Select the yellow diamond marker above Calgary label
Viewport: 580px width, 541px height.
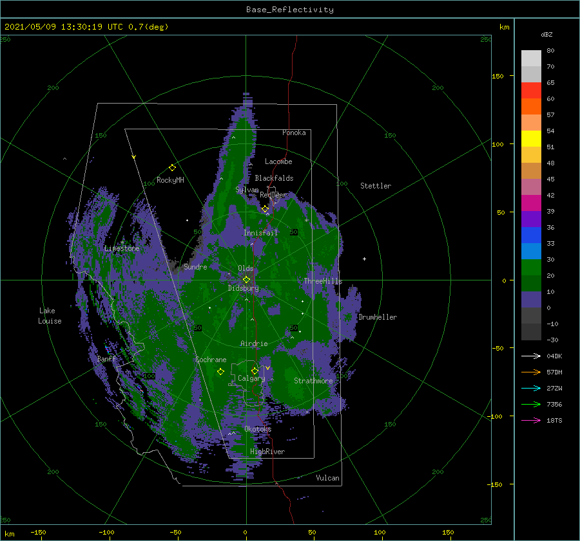click(x=255, y=371)
